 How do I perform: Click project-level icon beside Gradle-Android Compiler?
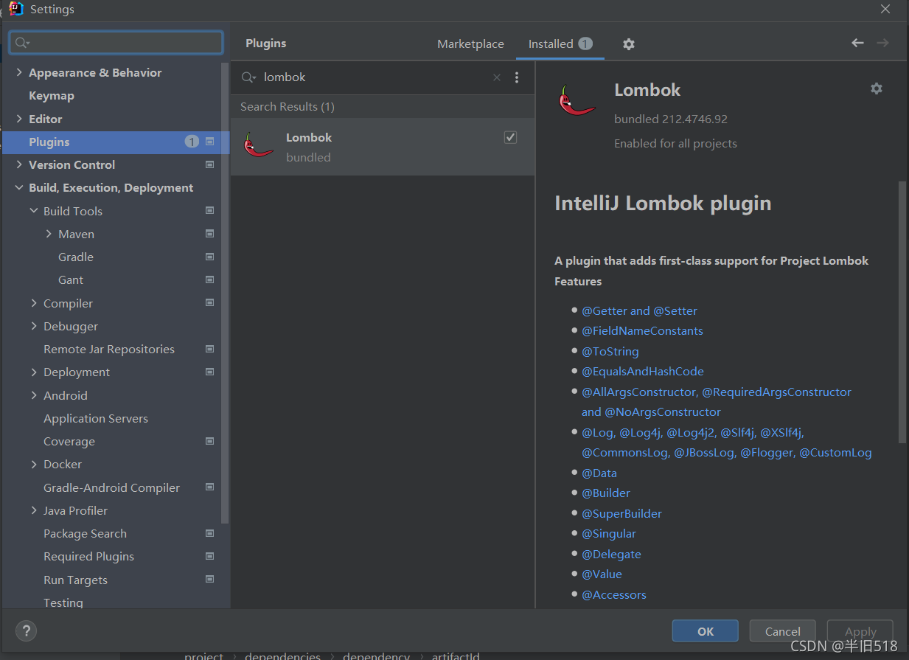coord(209,487)
